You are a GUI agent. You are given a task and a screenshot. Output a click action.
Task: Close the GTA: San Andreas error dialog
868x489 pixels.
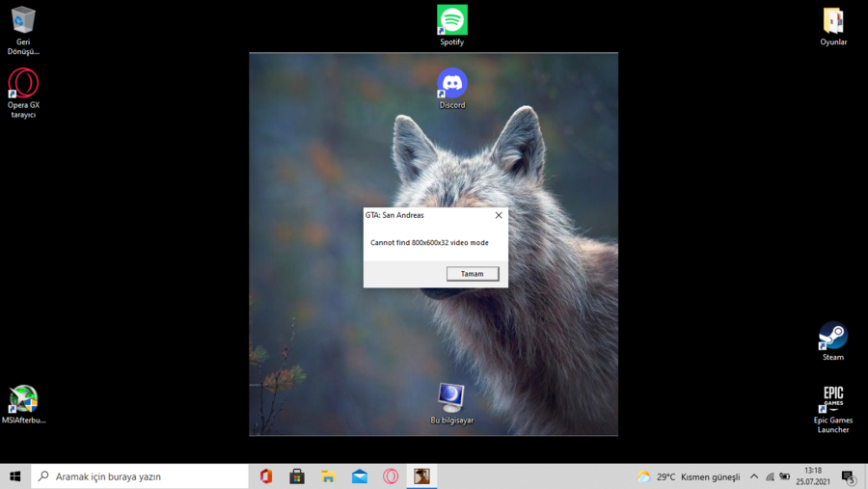[499, 215]
